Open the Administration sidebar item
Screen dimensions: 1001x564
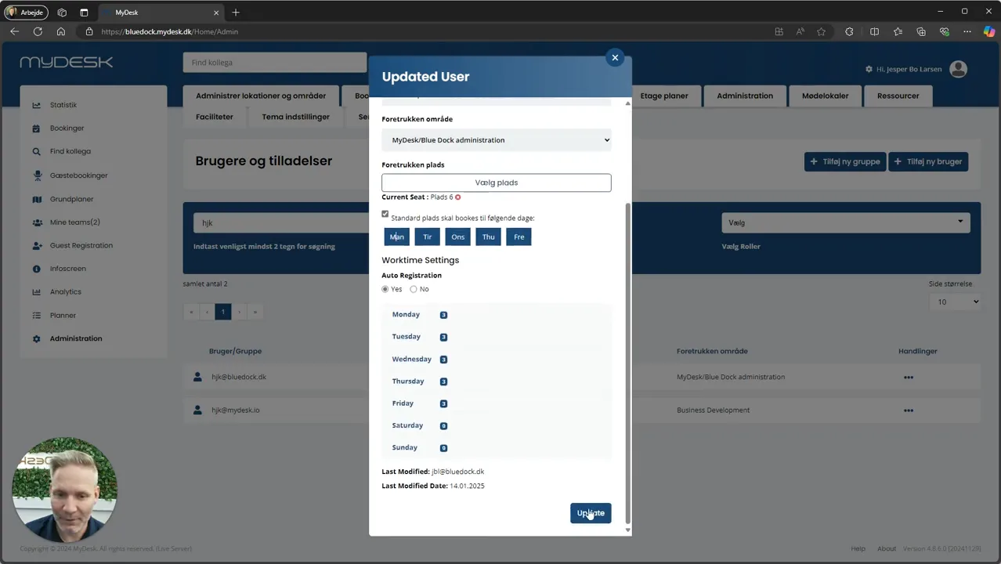[76, 338]
